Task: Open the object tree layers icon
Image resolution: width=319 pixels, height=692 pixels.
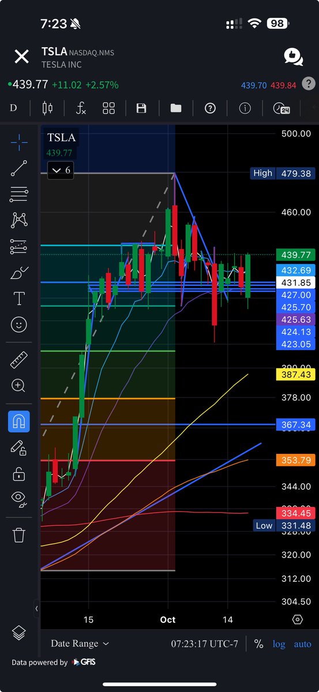Action: 19,633
